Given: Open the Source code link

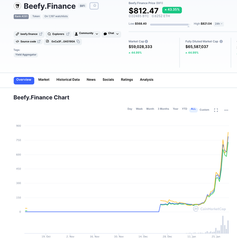Looking at the screenshot, I should [28, 41].
